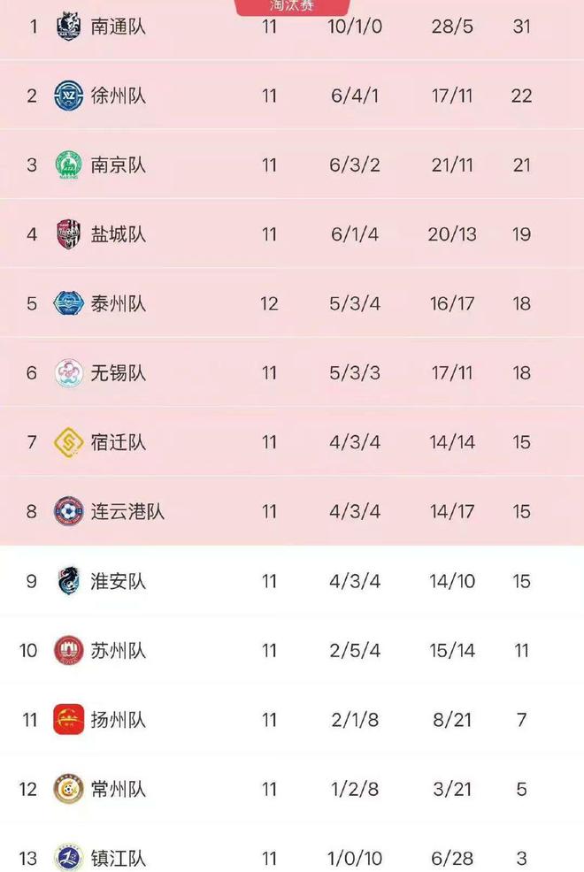
Task: Click the 常州队 gold circular emblem
Action: pos(68,789)
